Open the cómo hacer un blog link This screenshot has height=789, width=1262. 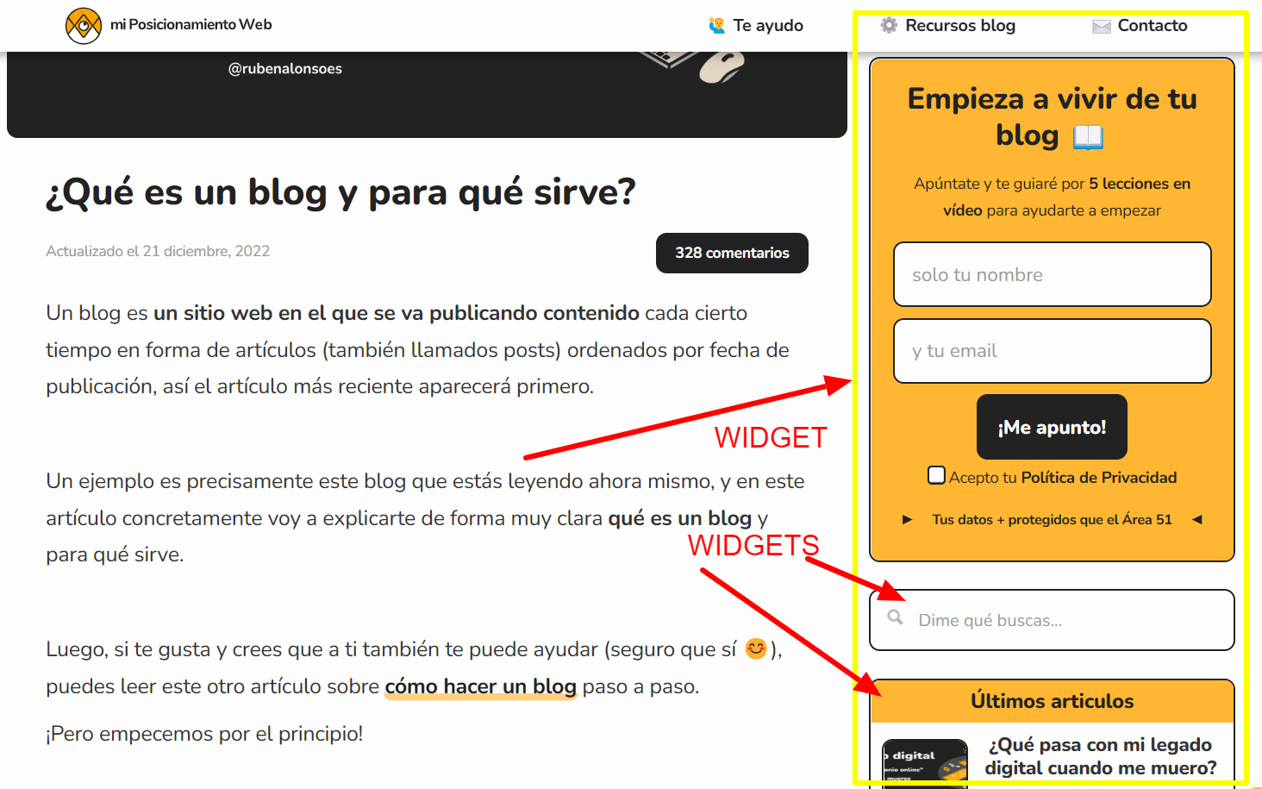(480, 686)
